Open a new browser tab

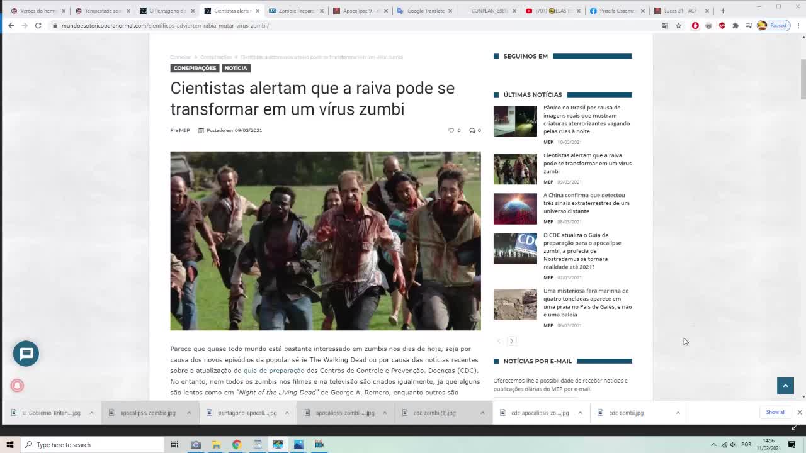pos(722,11)
